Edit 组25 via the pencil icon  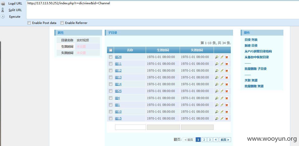click(222, 91)
